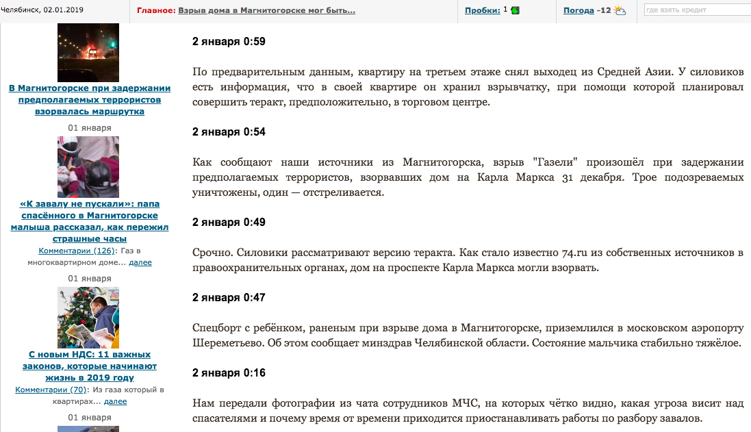Open the Пробки traffic link
This screenshot has height=432, width=751.
tap(482, 10)
